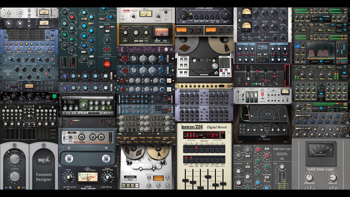
Task: Click the red HF gain knob on SSL strip
Action: click(x=258, y=149)
